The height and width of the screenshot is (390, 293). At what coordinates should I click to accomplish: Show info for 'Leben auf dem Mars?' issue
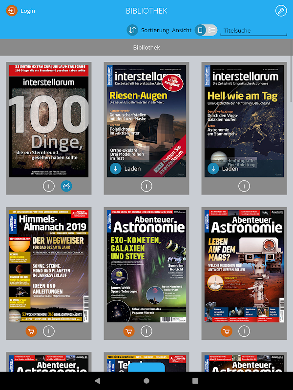[x=244, y=331]
